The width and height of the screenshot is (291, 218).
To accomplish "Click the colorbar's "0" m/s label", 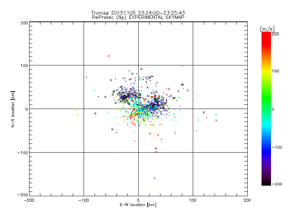I will (x=273, y=109).
